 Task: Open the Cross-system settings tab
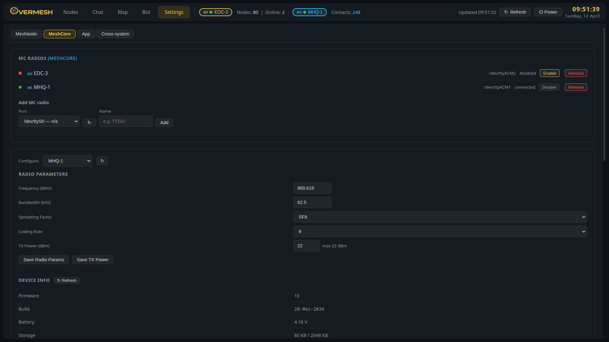tap(115, 34)
